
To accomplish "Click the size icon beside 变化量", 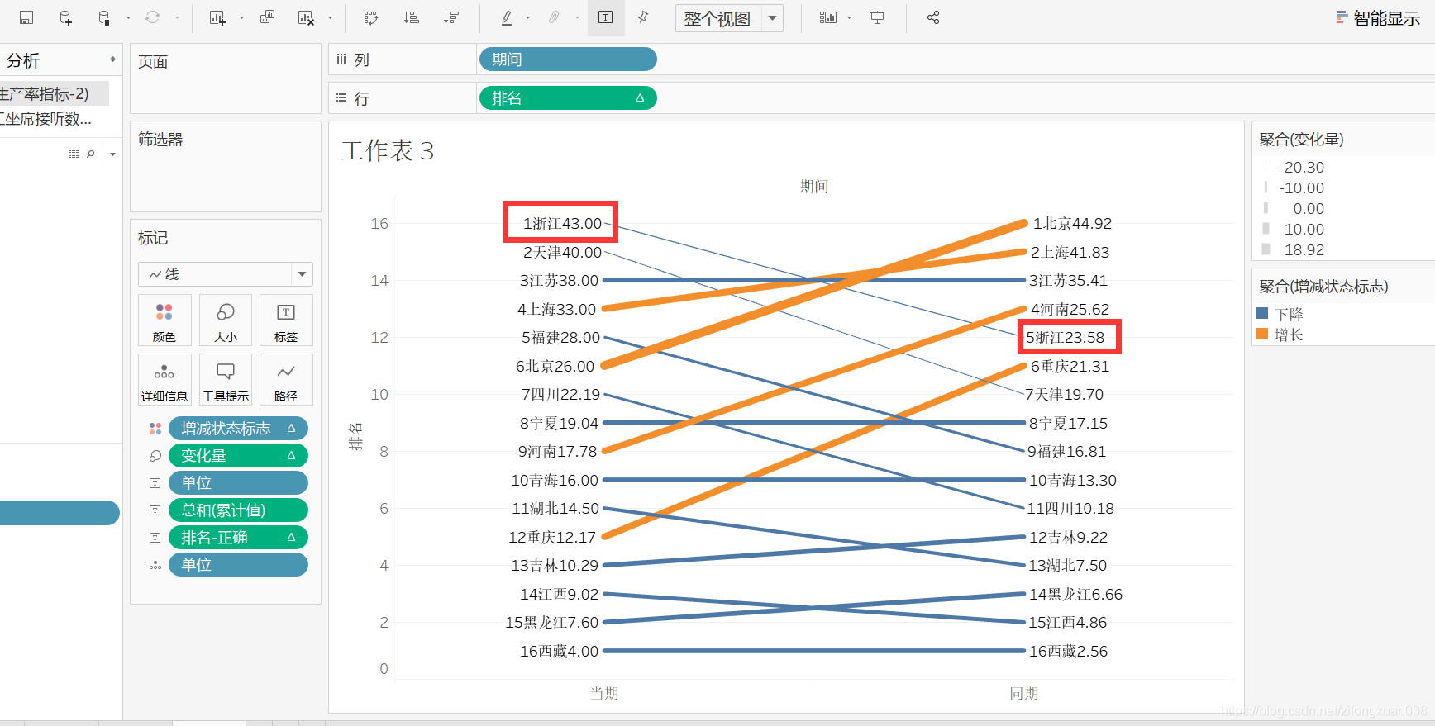I will tap(155, 456).
